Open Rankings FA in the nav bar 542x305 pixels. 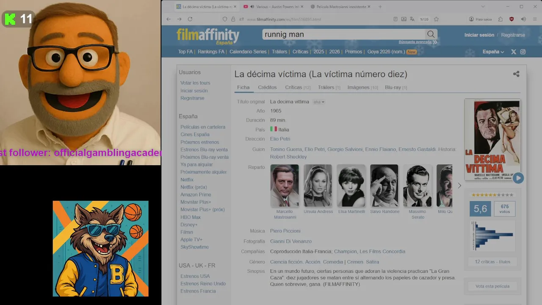[x=211, y=52]
